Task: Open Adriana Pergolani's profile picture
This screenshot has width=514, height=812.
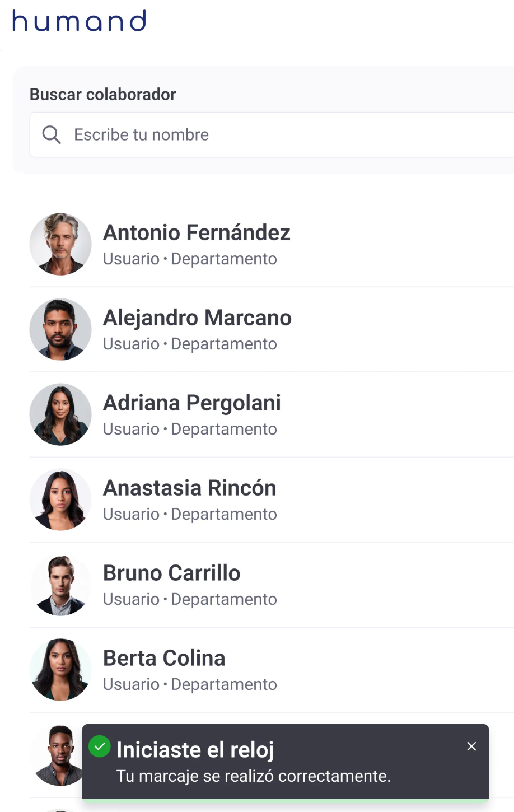Action: click(x=60, y=414)
